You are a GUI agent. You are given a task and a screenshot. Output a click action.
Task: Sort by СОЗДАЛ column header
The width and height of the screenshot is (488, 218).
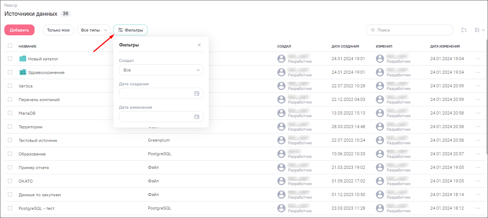[x=284, y=46]
